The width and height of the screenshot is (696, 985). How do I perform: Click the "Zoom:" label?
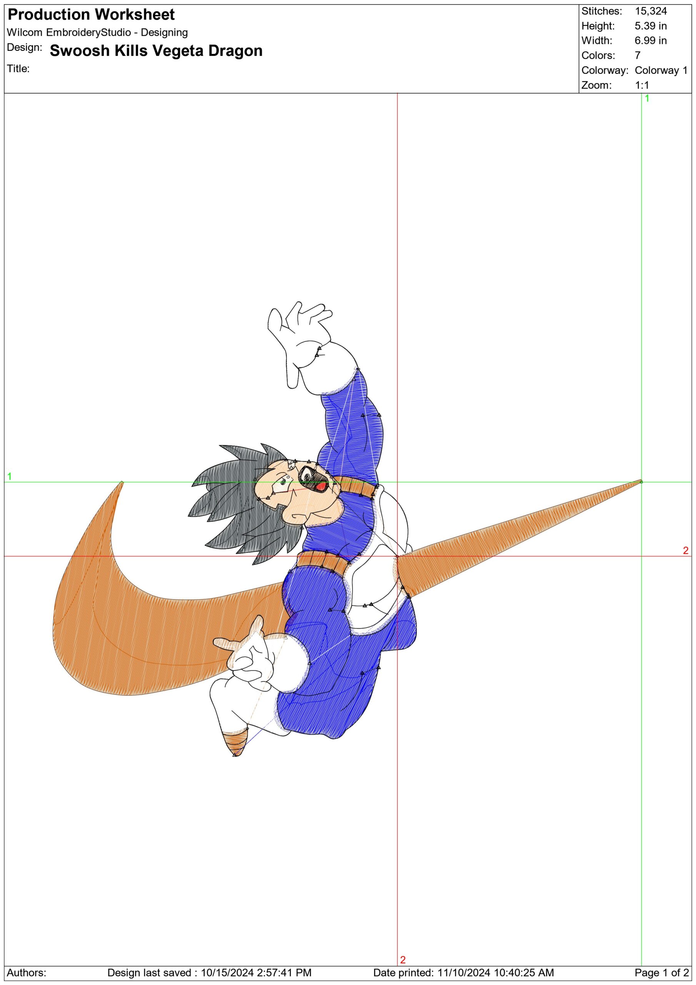click(x=596, y=85)
